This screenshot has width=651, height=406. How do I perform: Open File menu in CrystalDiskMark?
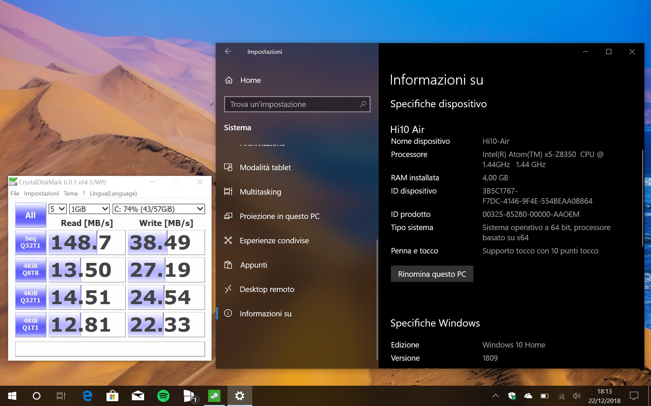tap(15, 194)
